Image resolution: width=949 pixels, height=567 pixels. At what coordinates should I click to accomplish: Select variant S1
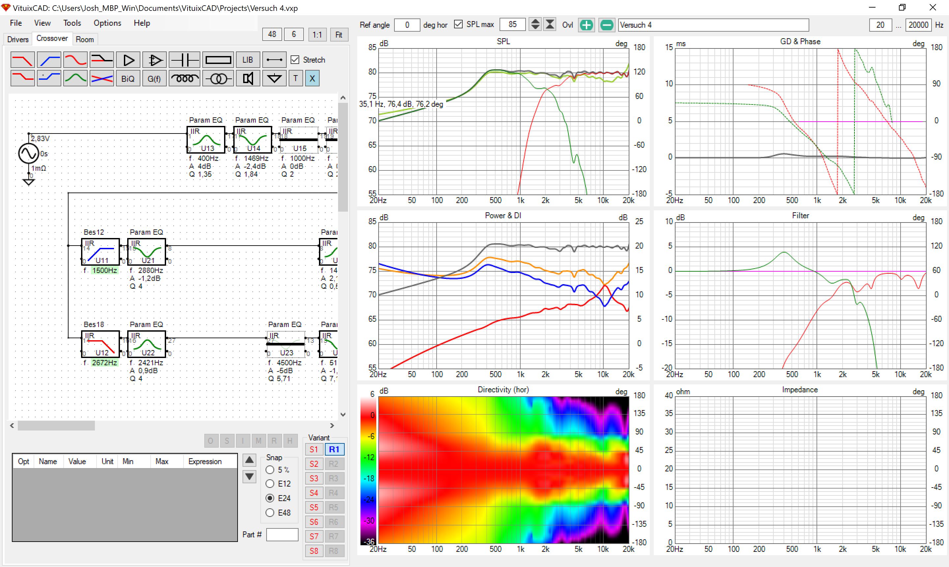(314, 450)
